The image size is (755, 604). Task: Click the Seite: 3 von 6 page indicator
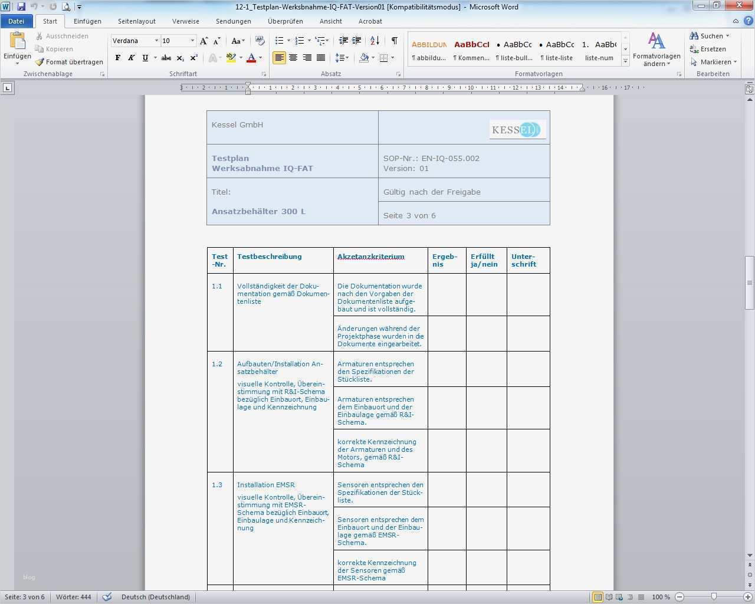point(25,597)
